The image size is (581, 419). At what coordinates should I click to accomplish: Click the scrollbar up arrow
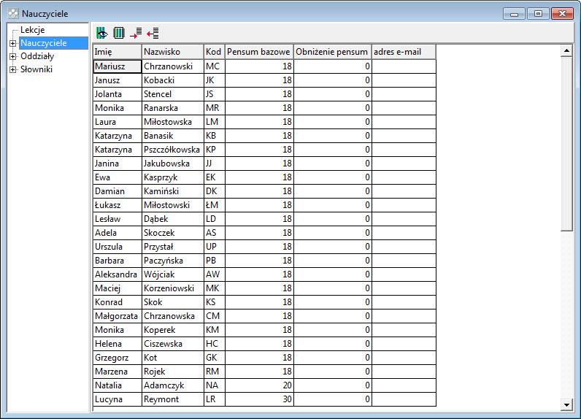566,50
